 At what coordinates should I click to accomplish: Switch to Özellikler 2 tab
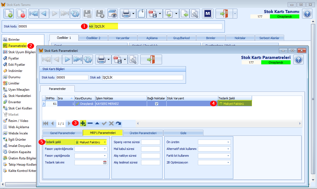[93, 38]
